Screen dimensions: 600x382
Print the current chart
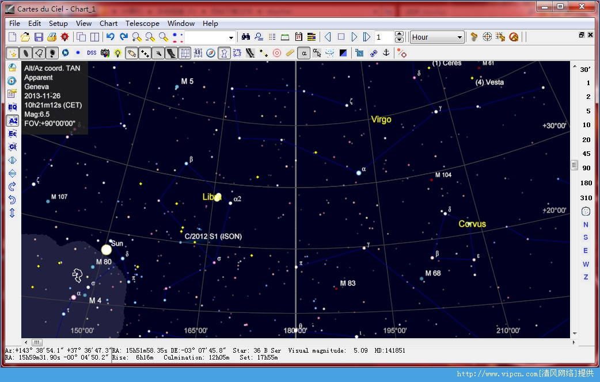(x=52, y=36)
